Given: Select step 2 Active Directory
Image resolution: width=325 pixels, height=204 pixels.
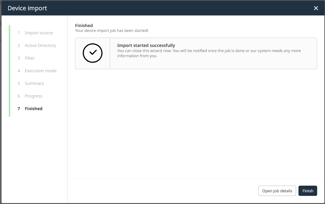Looking at the screenshot, I should click(40, 45).
